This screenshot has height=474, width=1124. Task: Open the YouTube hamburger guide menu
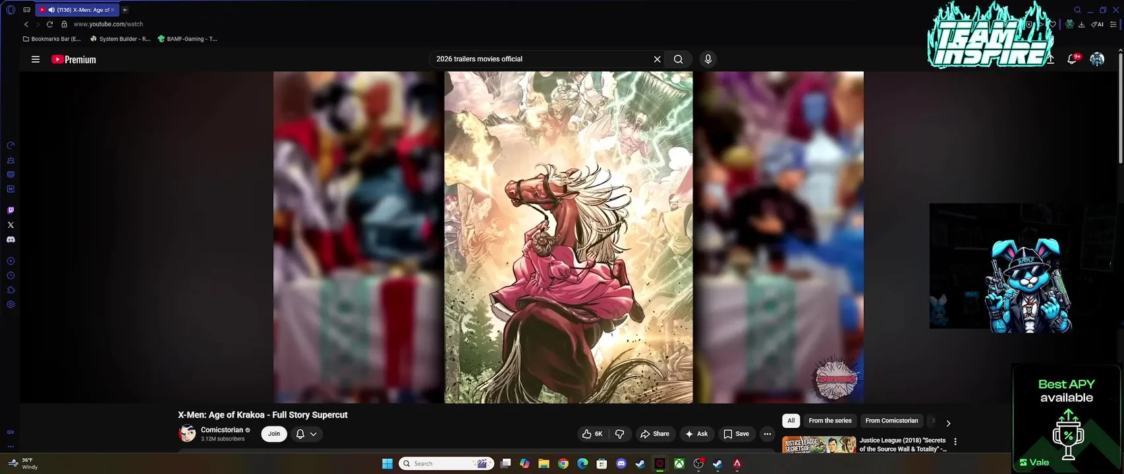pos(36,59)
